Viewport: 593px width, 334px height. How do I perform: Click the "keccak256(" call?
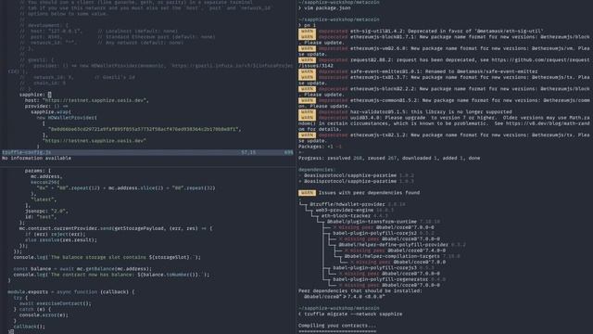coord(45,182)
